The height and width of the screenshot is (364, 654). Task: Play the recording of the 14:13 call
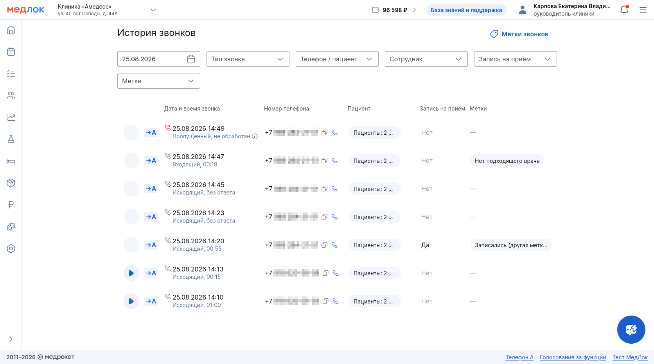(131, 273)
